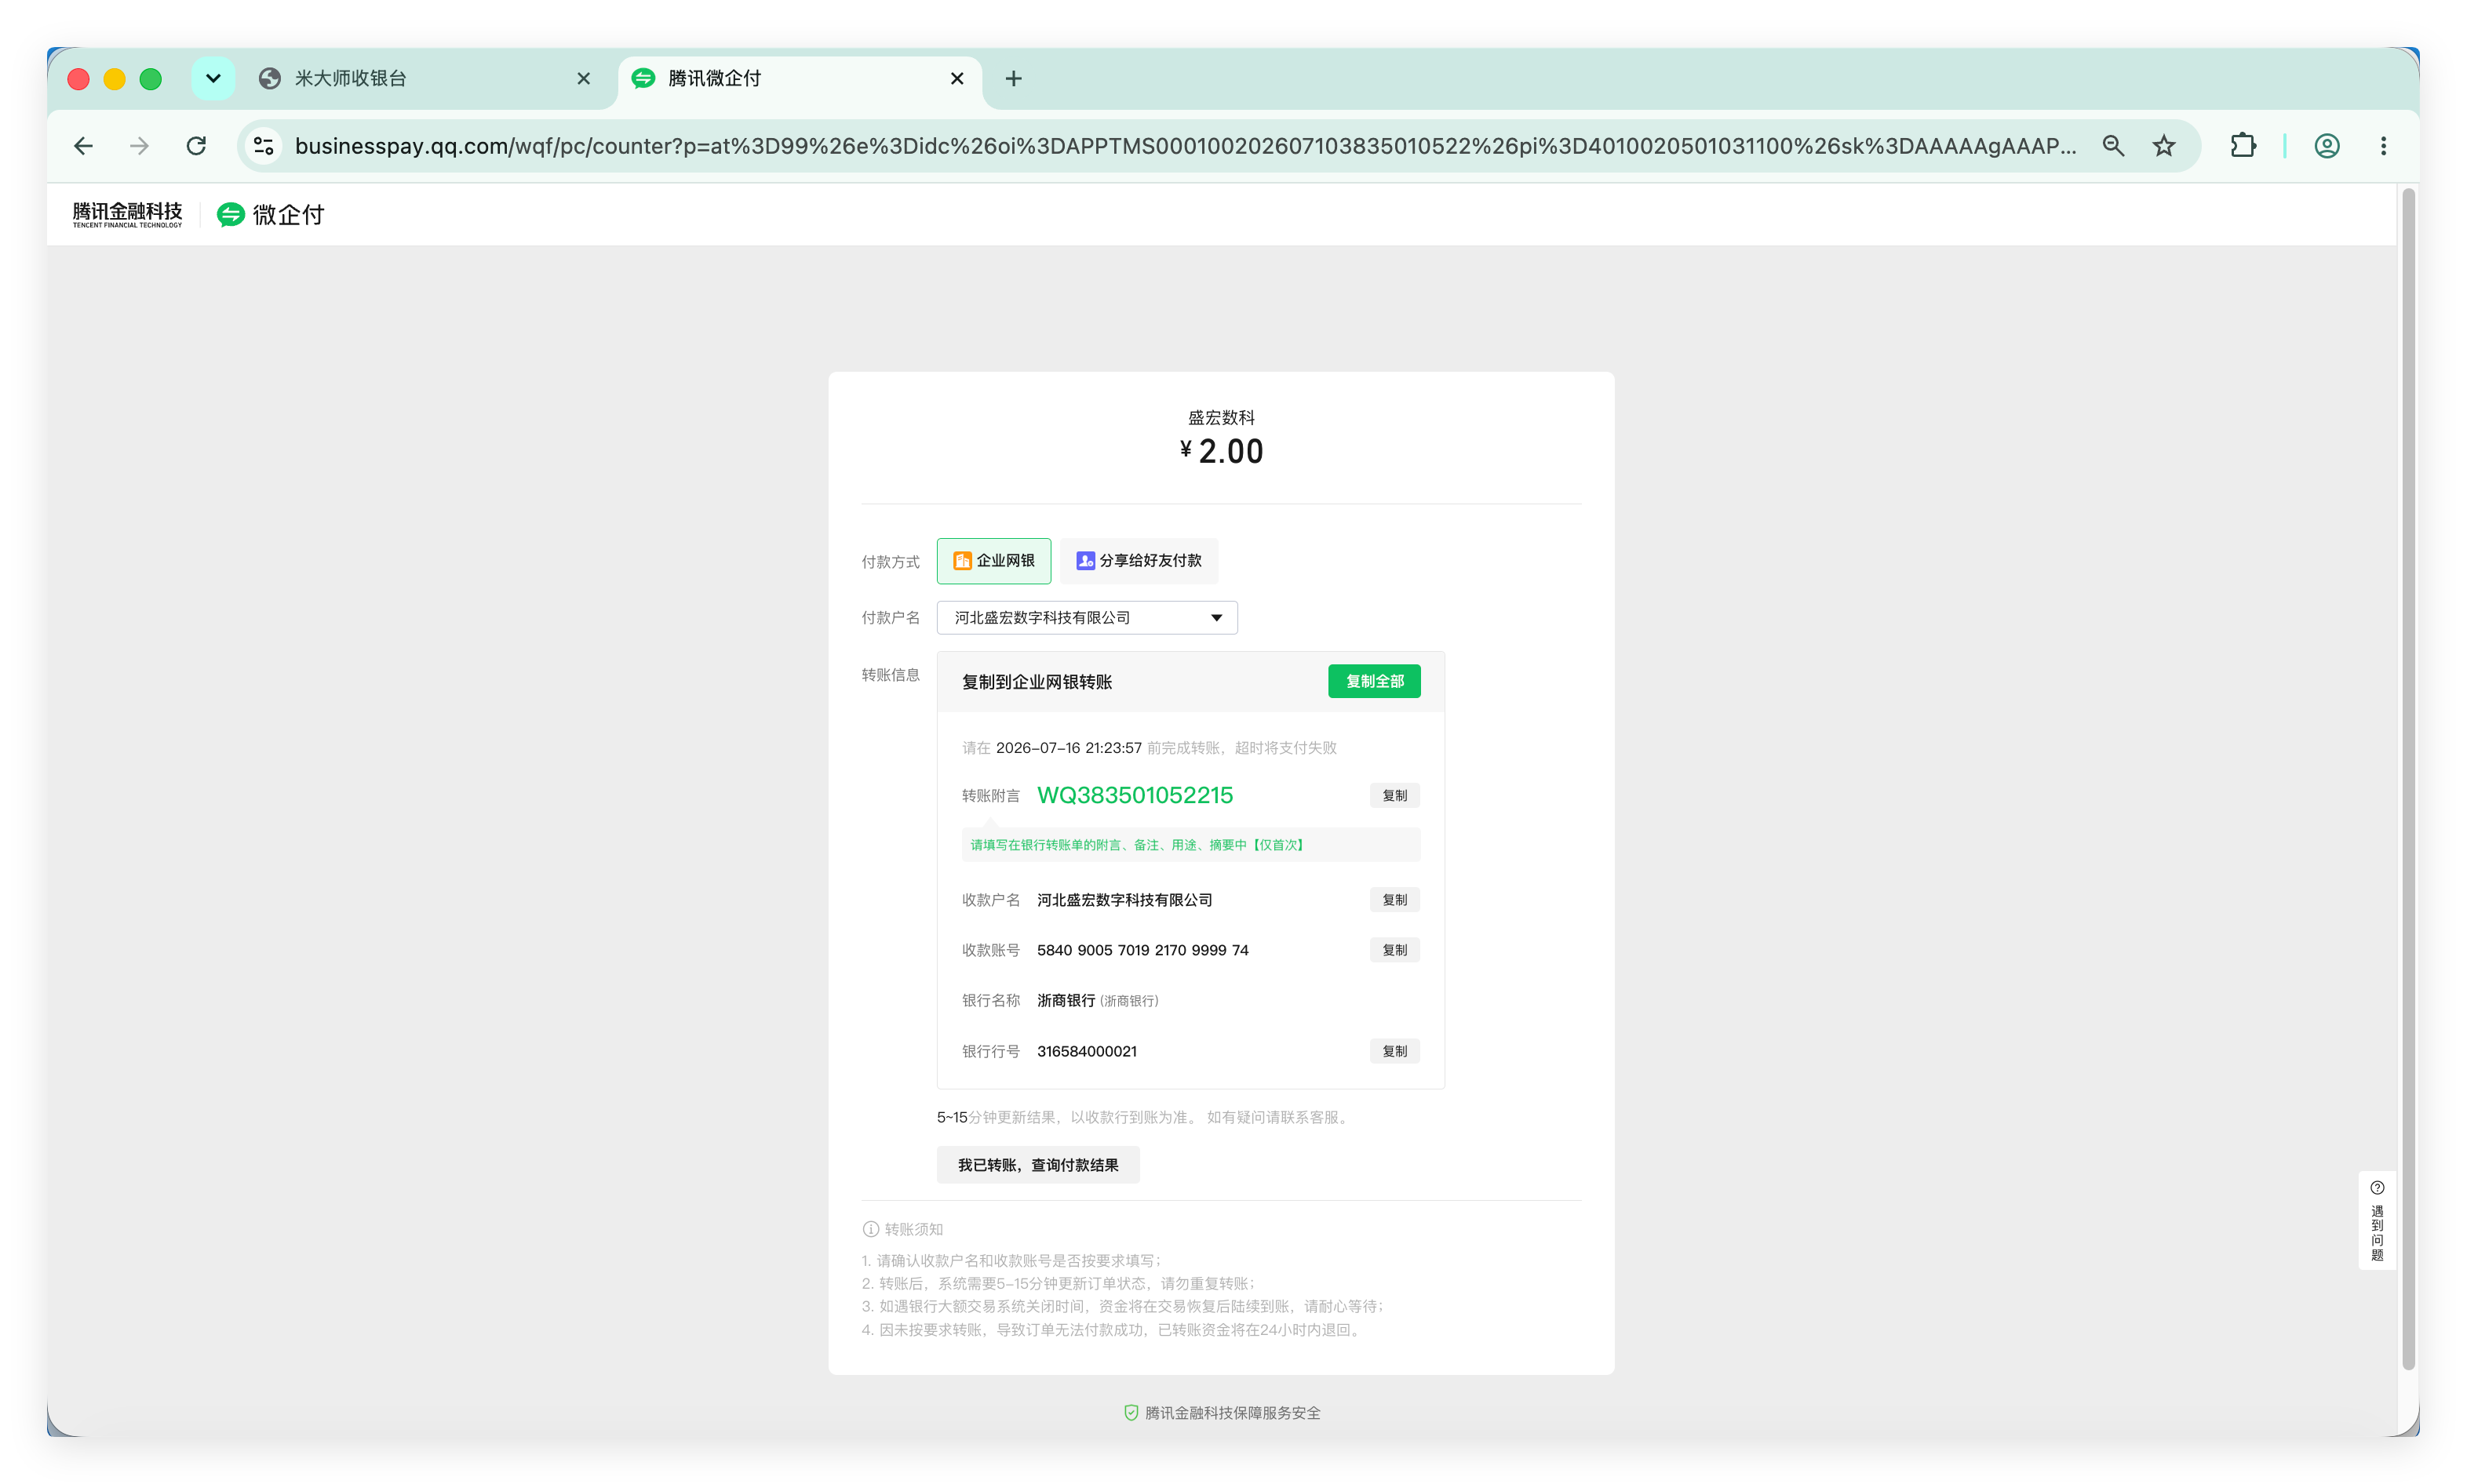This screenshot has width=2467, height=1484.
Task: Click the transfer code WQ383501052215
Action: [x=1135, y=795]
